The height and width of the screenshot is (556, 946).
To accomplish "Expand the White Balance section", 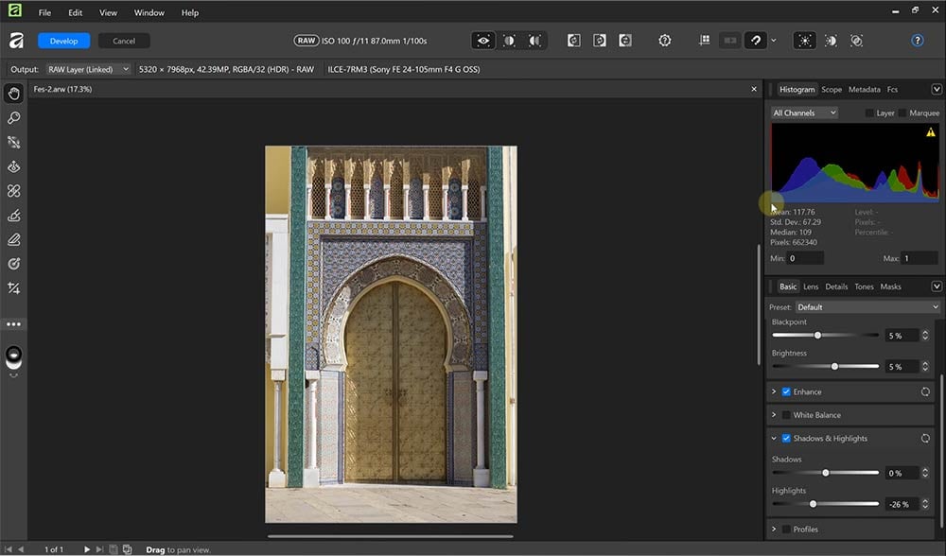I will [x=774, y=414].
